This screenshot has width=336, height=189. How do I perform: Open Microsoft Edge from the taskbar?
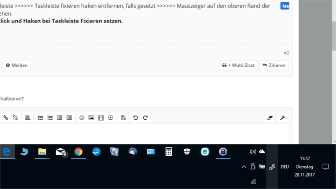coord(7,152)
